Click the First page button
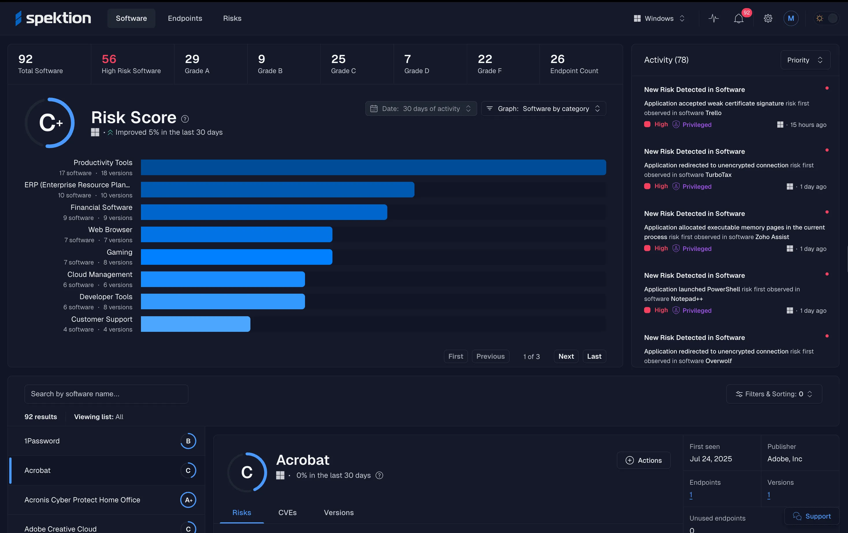Image resolution: width=848 pixels, height=533 pixels. point(456,356)
